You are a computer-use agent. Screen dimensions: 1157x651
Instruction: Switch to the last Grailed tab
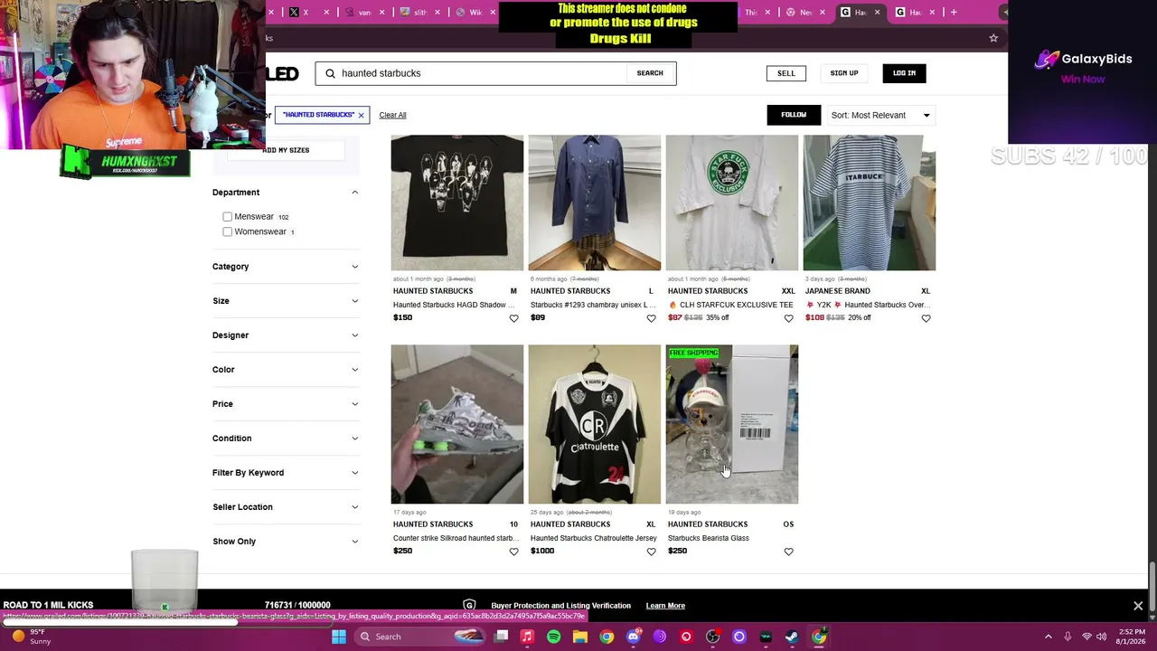(x=916, y=12)
